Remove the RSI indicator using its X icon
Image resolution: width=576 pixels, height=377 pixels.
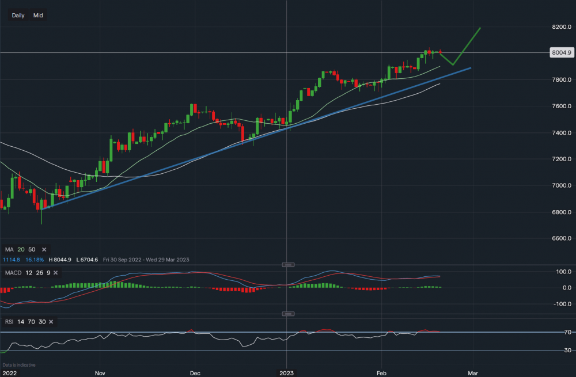coord(51,322)
